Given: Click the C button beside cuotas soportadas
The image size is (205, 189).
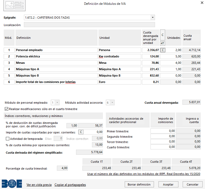Looking at the screenshot, I should [x=81, y=132].
